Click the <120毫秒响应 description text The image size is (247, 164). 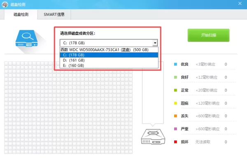(x=207, y=103)
